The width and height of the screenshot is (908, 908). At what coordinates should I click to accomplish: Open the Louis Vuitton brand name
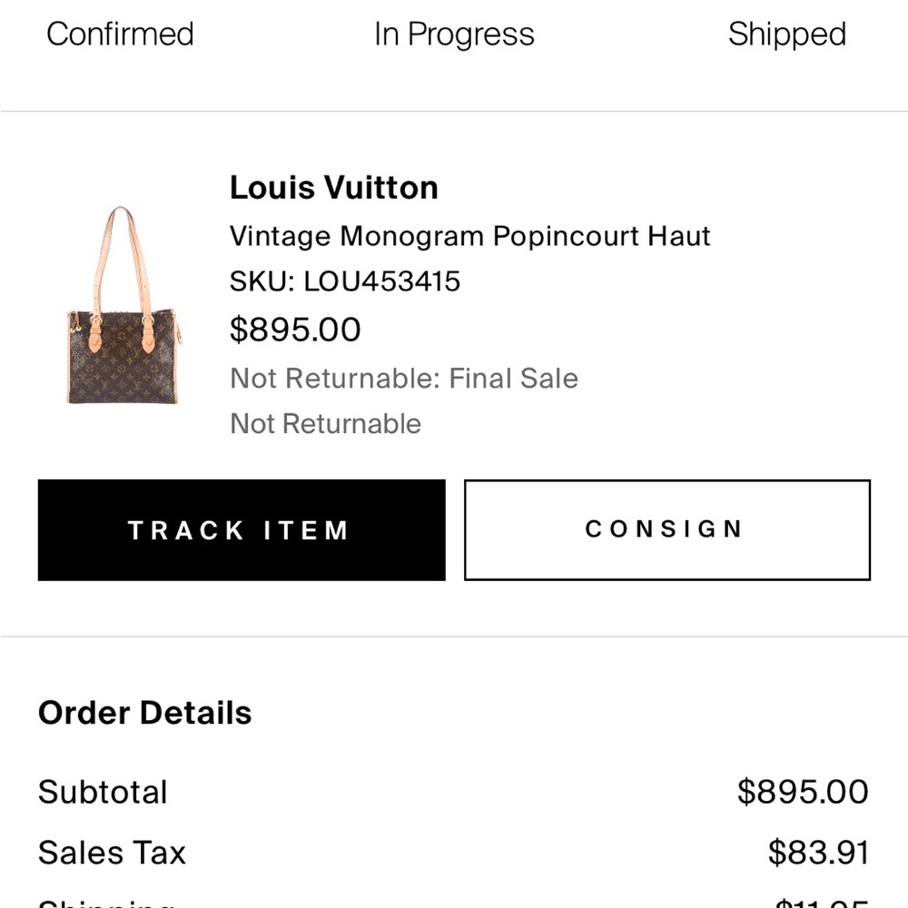click(333, 187)
